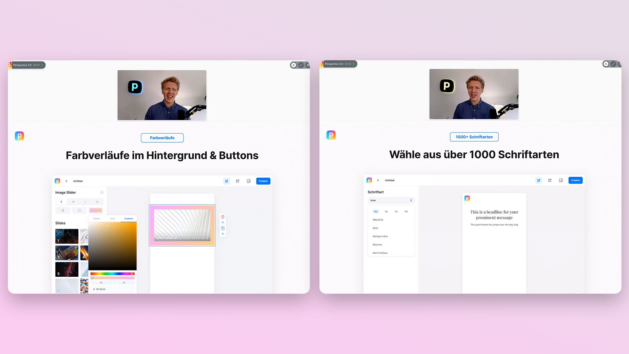The image size is (629, 354).
Task: Select size M for Image Slider
Action: tap(73, 202)
